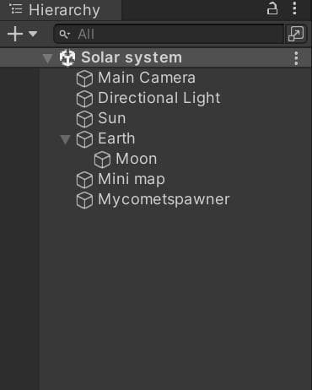Select the Mycometspawner object

tap(164, 199)
